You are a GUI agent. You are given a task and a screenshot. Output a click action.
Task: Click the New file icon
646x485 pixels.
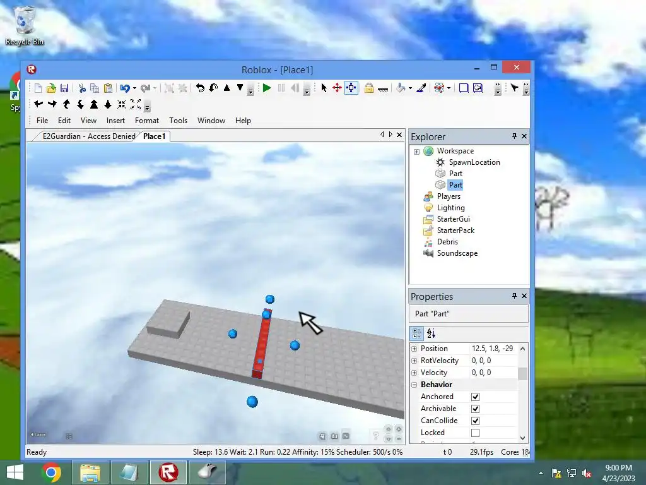click(x=38, y=88)
